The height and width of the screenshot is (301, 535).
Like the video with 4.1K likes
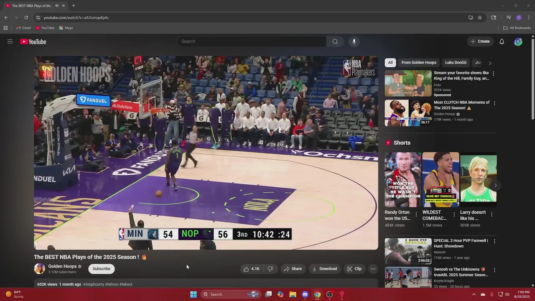(x=252, y=269)
